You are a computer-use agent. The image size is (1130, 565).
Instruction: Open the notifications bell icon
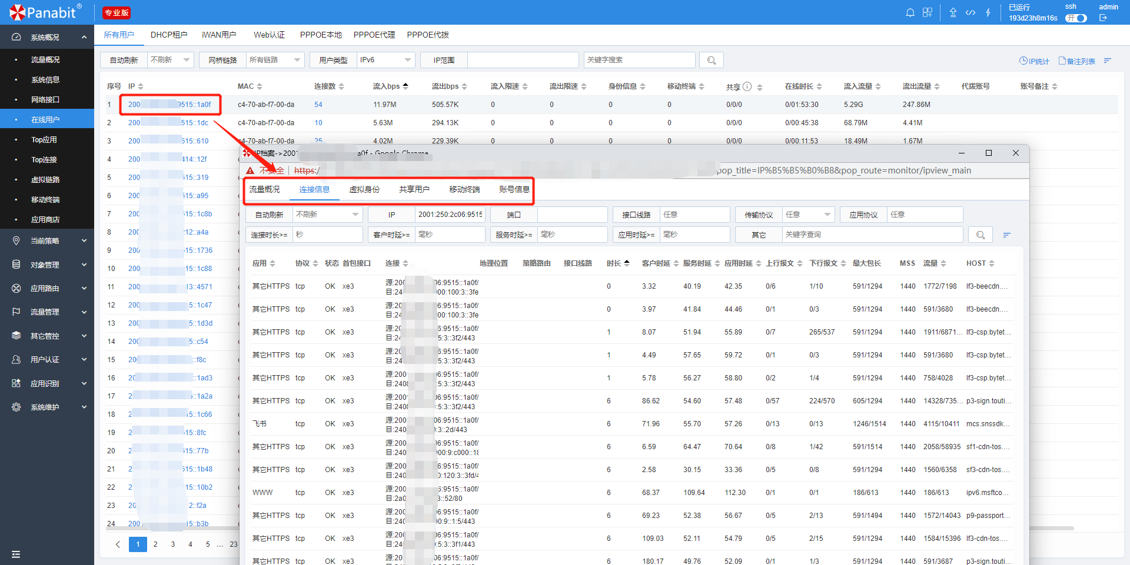(910, 12)
